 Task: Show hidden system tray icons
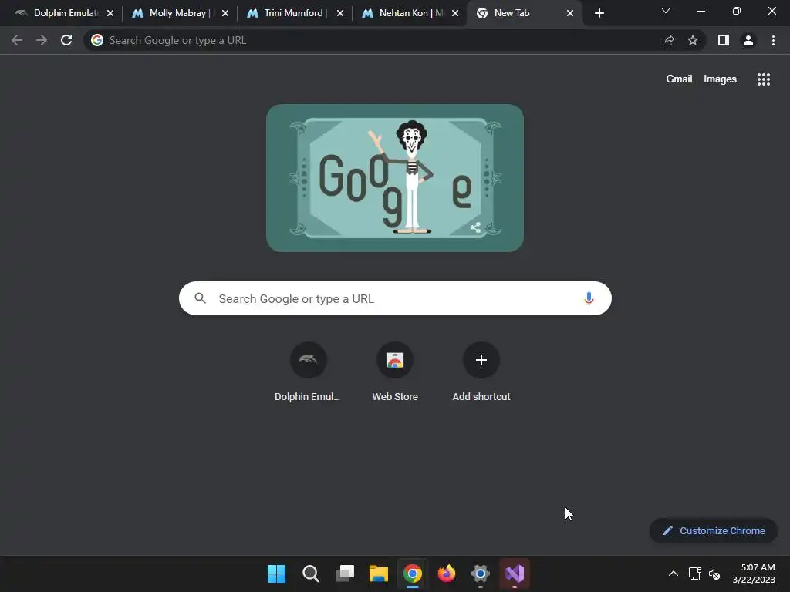(673, 573)
